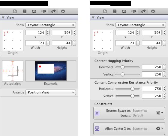Select Align Center X to Superview constraint
Image resolution: width=168 pixels, height=136 pixels.
pos(129,129)
